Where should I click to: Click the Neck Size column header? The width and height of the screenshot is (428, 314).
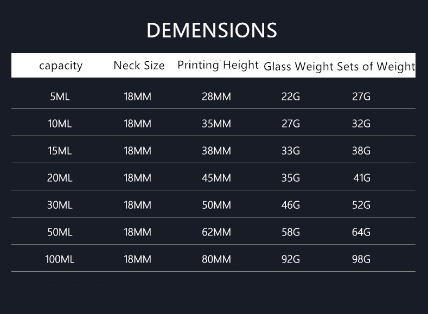tap(139, 66)
